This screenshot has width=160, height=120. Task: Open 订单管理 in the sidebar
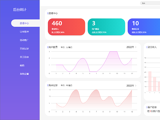tap(24, 32)
